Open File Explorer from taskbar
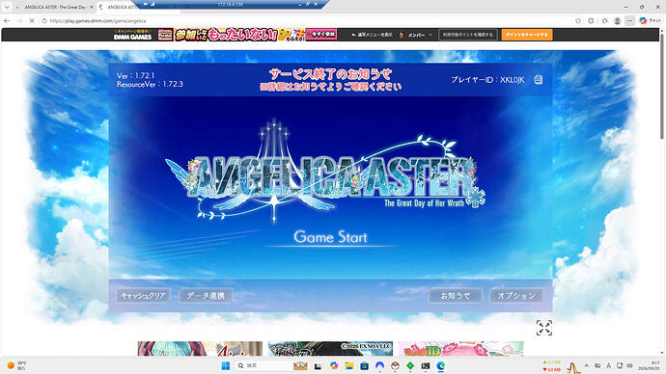 (x=349, y=365)
